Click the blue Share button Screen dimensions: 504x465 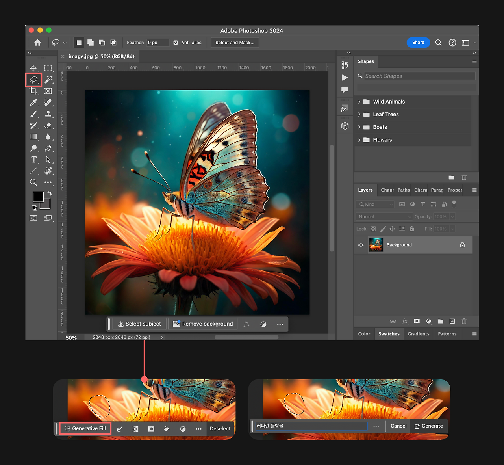click(418, 43)
